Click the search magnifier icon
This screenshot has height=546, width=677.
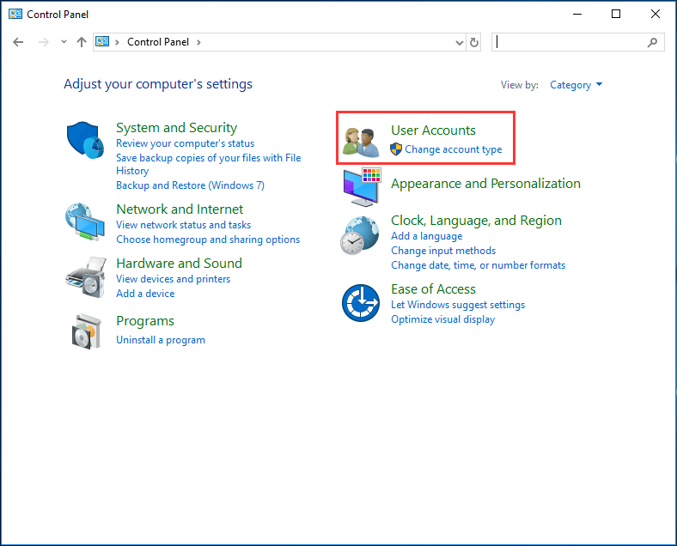pos(652,42)
